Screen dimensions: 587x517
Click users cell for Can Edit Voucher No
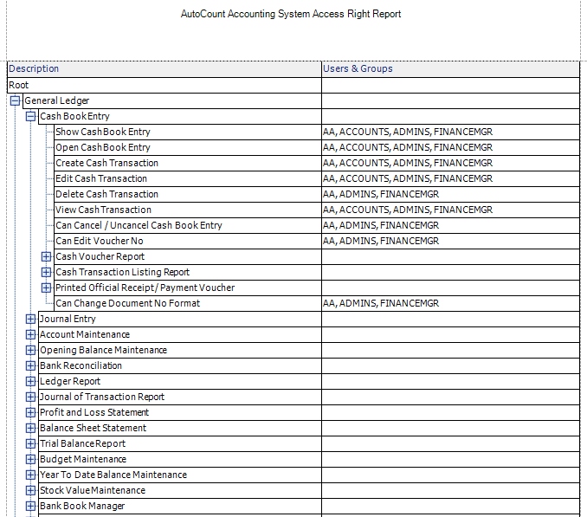pos(450,241)
